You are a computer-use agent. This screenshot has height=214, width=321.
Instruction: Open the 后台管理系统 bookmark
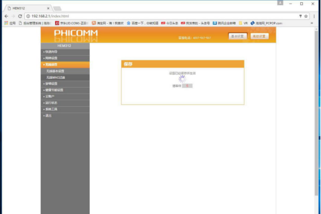(35, 23)
